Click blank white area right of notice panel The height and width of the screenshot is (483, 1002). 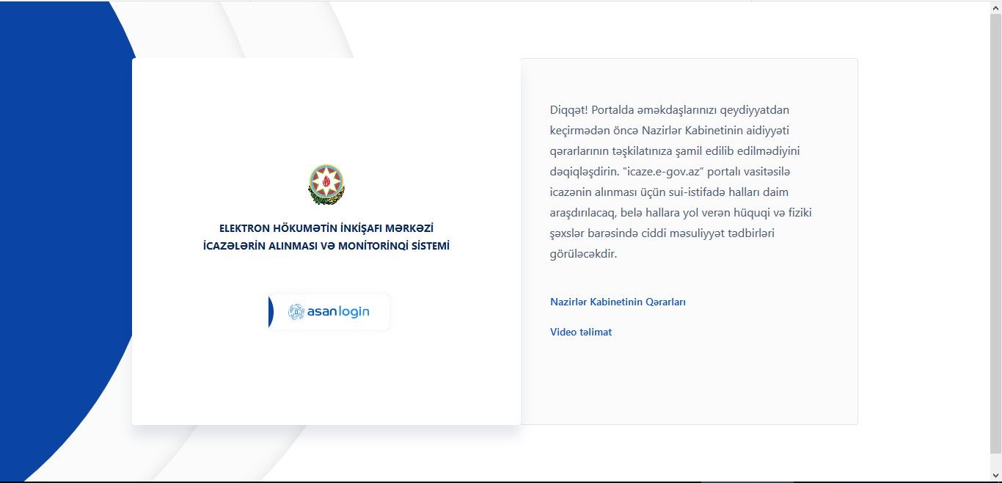924,242
